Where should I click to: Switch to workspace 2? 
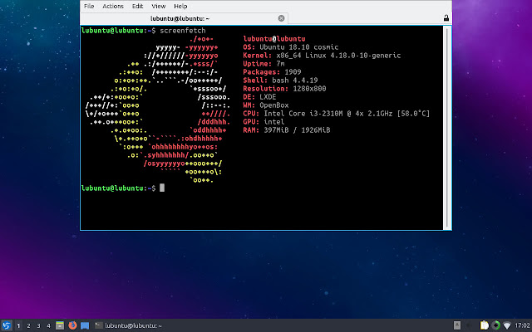tap(28, 325)
